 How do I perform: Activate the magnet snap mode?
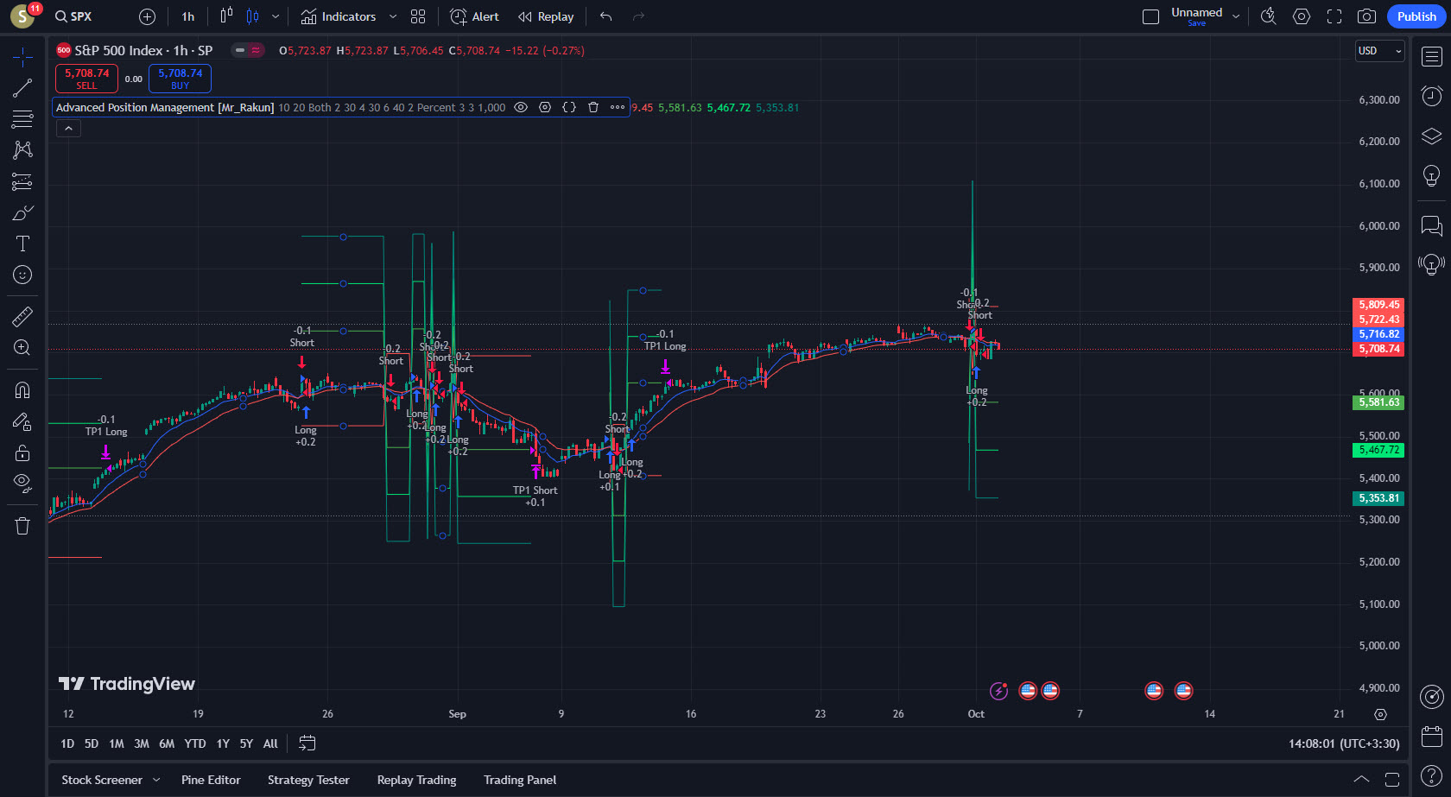pyautogui.click(x=22, y=390)
